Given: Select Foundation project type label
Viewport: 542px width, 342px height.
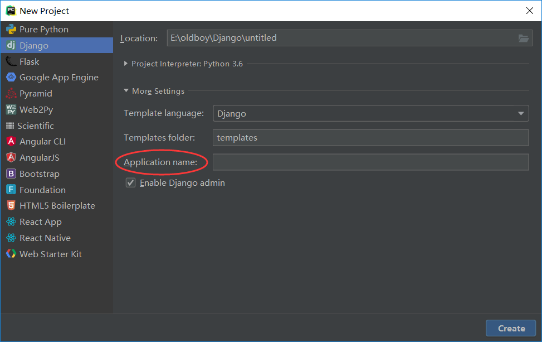Looking at the screenshot, I should [42, 190].
